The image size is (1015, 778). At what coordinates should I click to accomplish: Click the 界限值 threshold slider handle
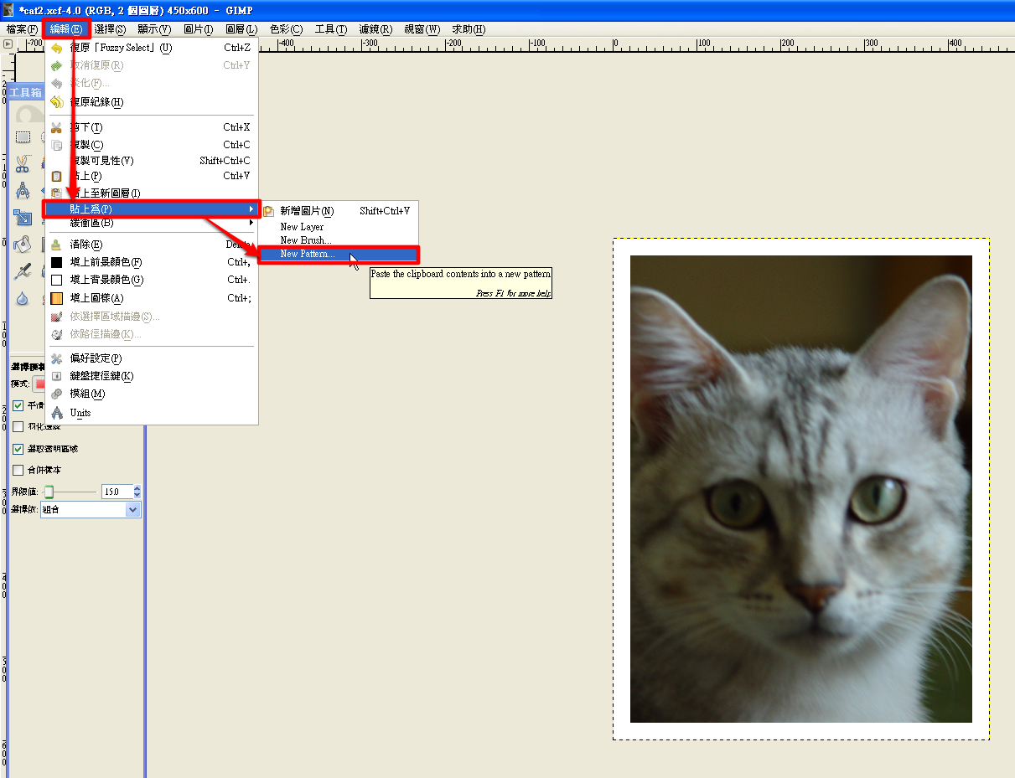(x=49, y=492)
